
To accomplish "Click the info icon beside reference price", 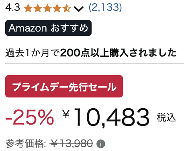I will (x=101, y=144).
